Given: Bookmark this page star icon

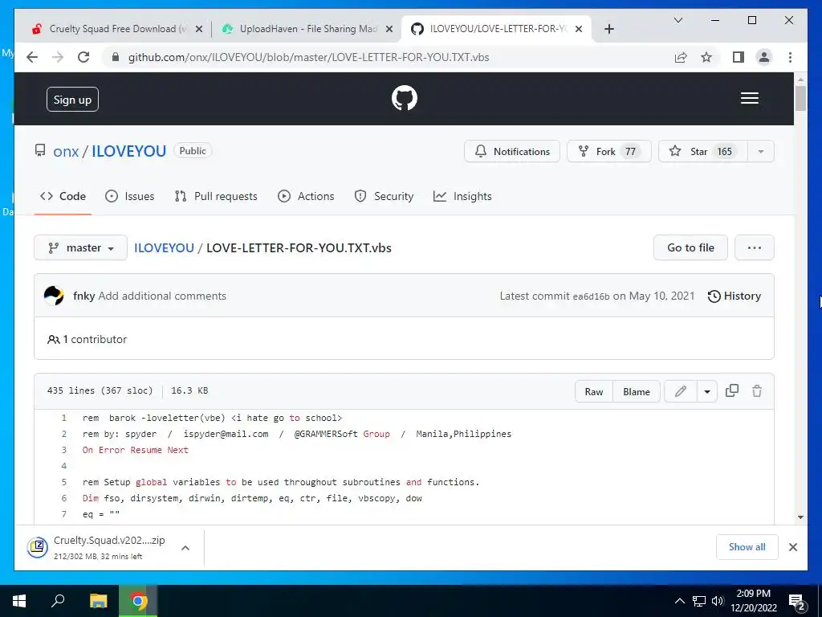Looking at the screenshot, I should 706,57.
